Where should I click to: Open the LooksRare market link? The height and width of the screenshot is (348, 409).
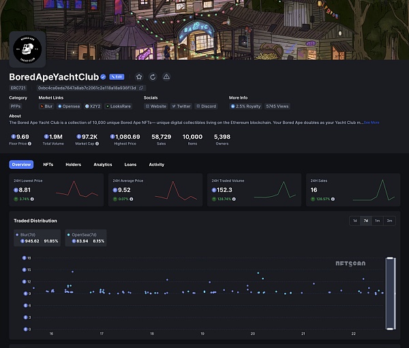(x=120, y=106)
